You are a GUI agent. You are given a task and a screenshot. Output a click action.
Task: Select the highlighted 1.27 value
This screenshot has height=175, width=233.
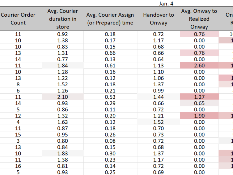pyautogui.click(x=199, y=97)
